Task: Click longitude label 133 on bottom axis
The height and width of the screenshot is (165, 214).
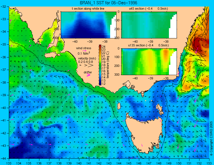Action: tap(9, 163)
